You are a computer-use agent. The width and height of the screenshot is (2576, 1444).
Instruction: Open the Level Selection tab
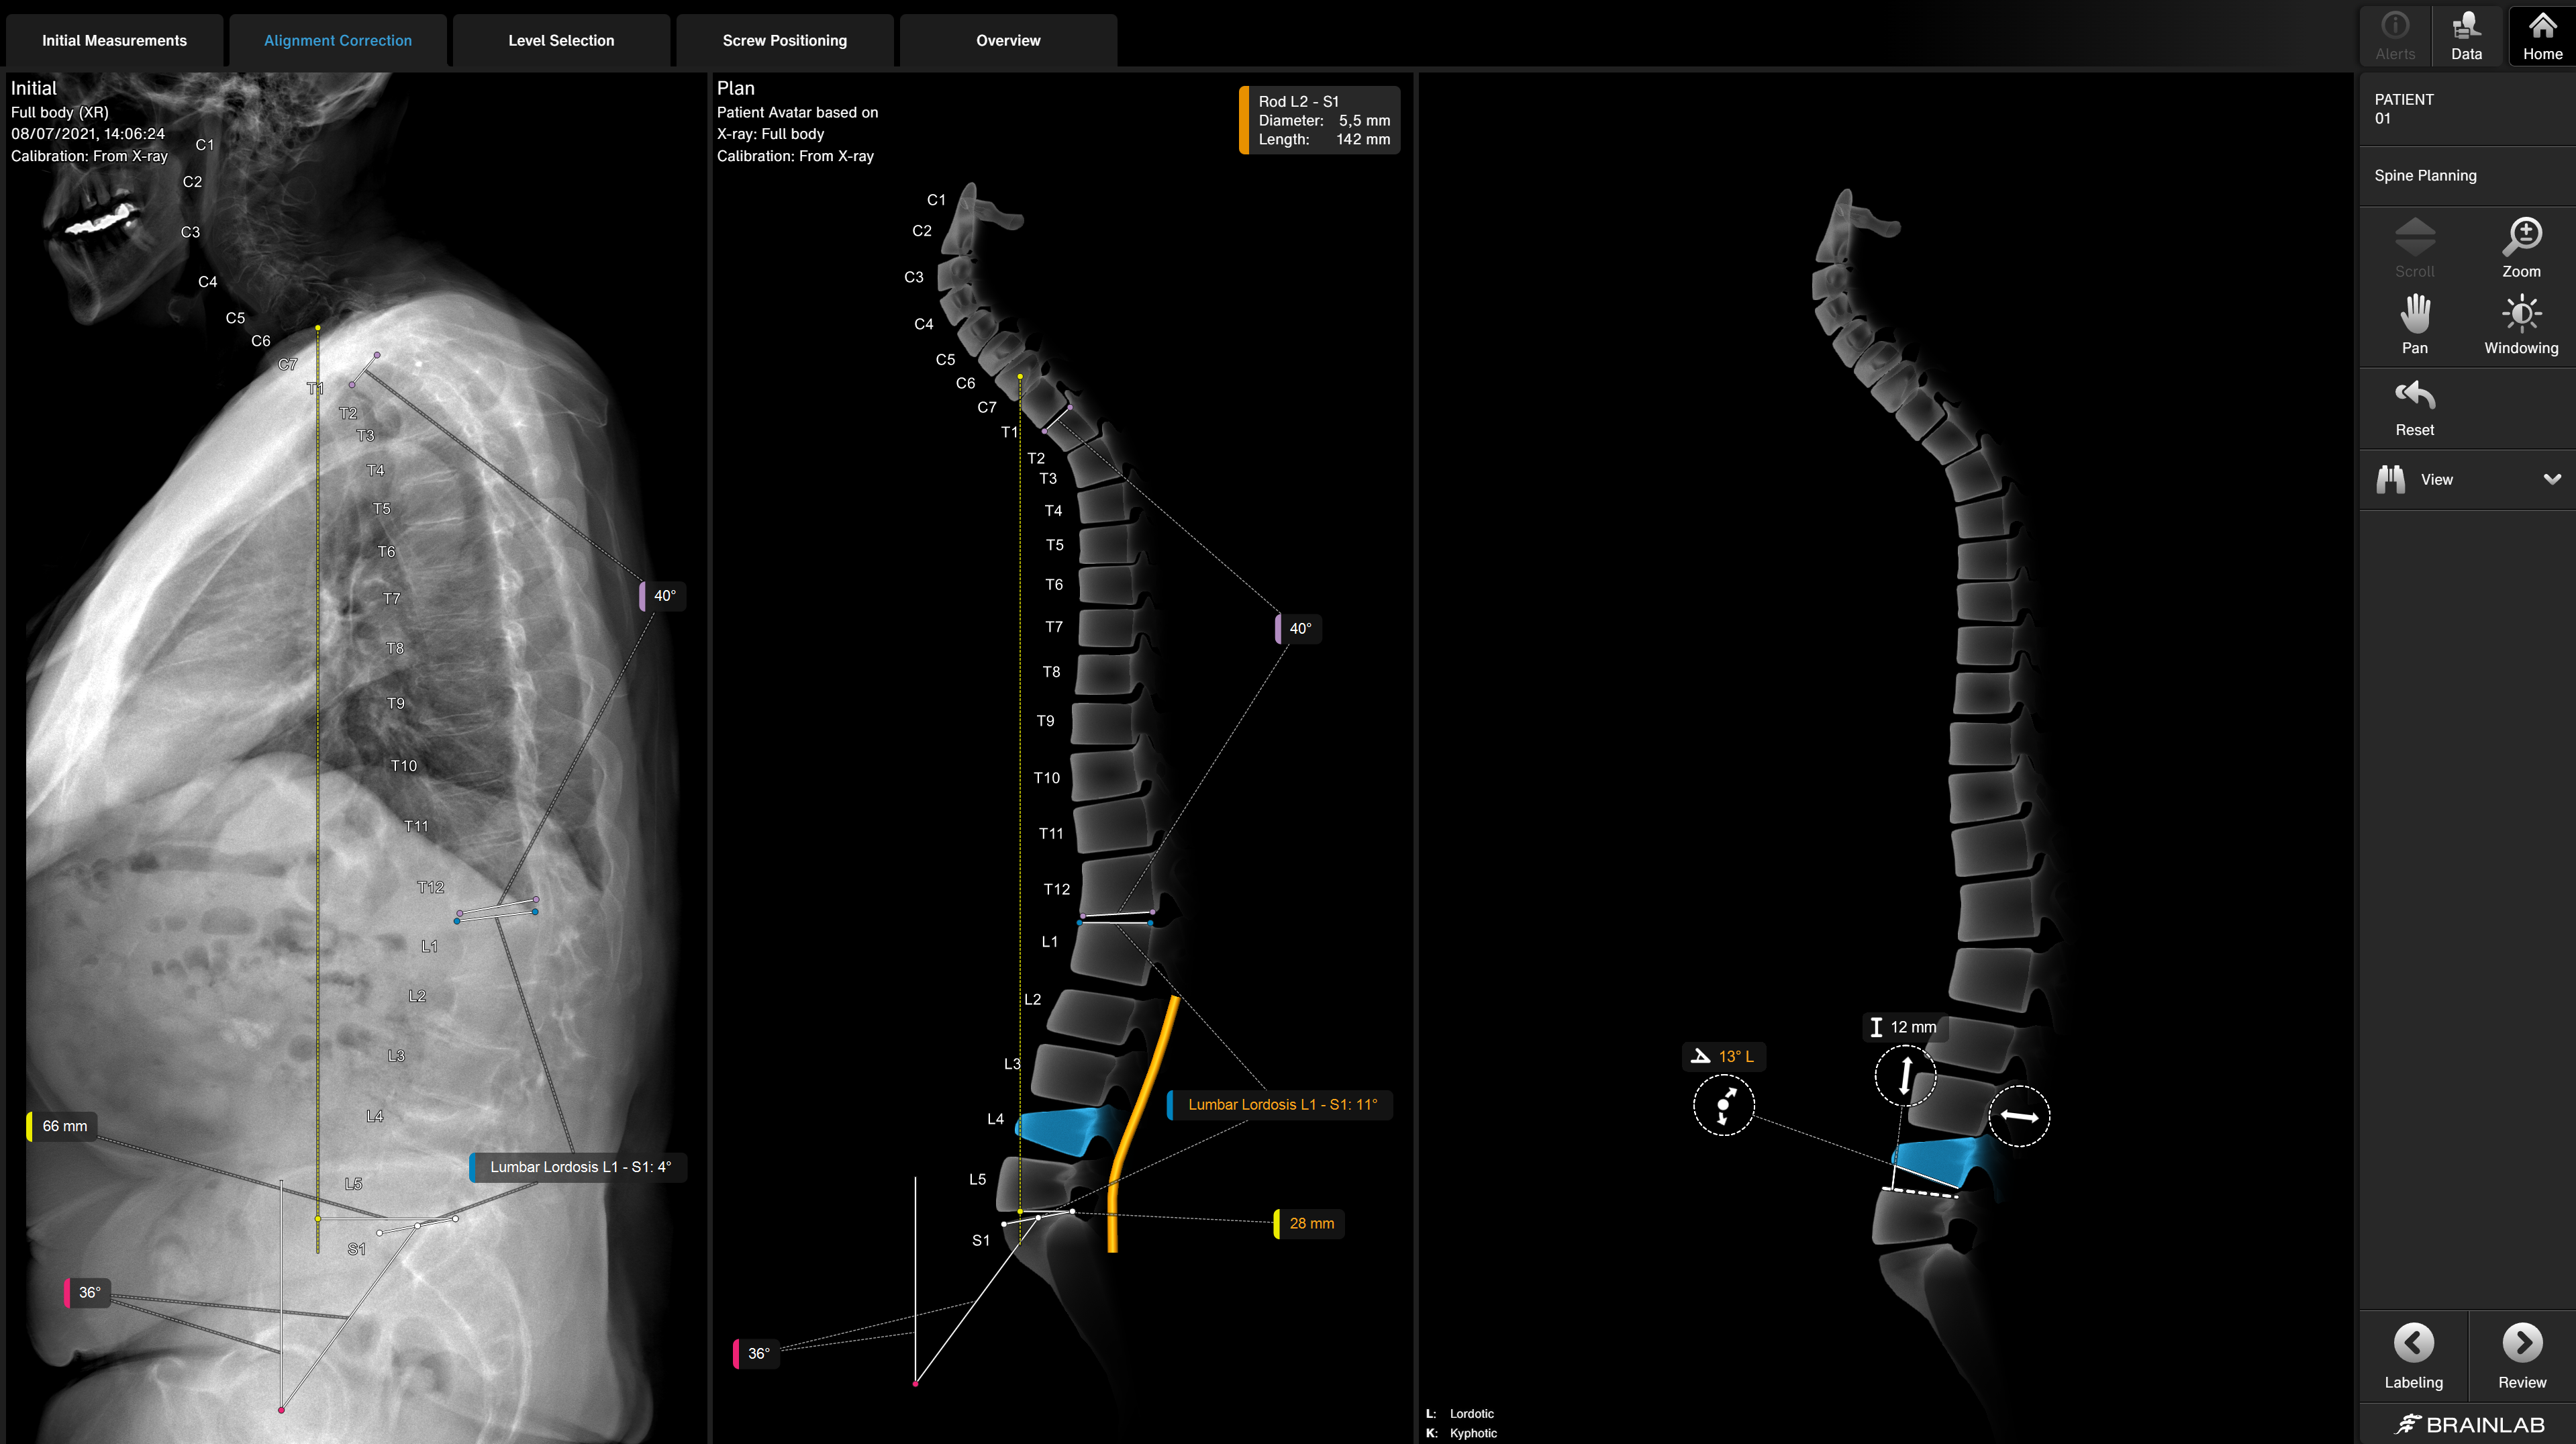pos(560,40)
